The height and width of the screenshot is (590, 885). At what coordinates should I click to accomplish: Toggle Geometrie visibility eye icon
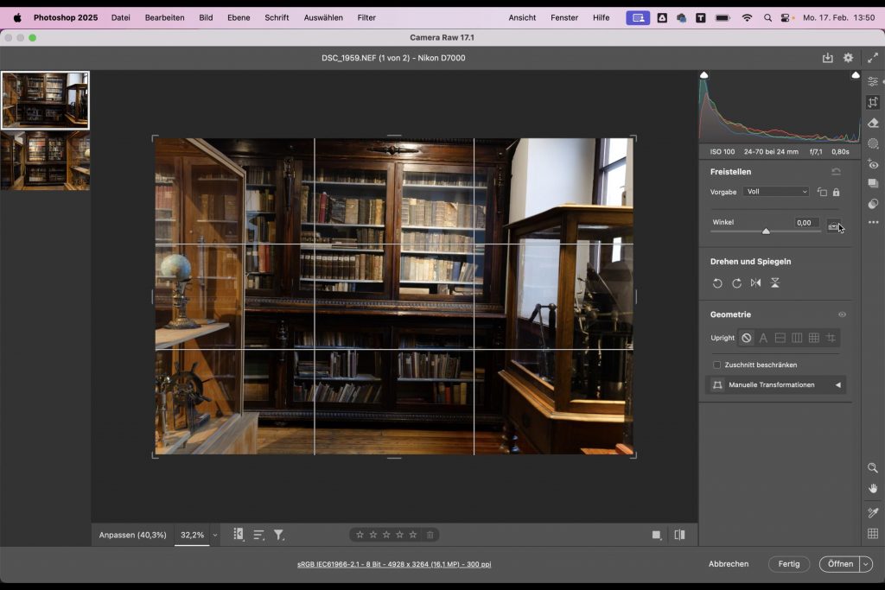tap(842, 314)
